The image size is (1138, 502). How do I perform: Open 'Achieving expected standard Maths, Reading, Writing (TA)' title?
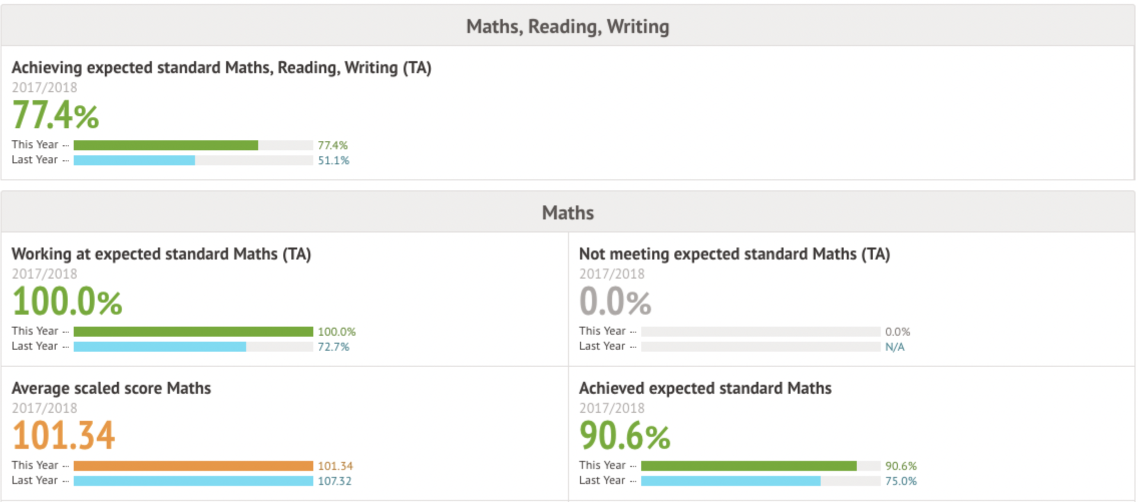[x=221, y=68]
